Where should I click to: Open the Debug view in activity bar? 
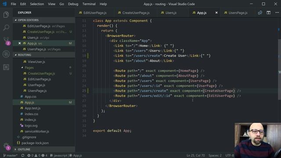click(x=6, y=54)
